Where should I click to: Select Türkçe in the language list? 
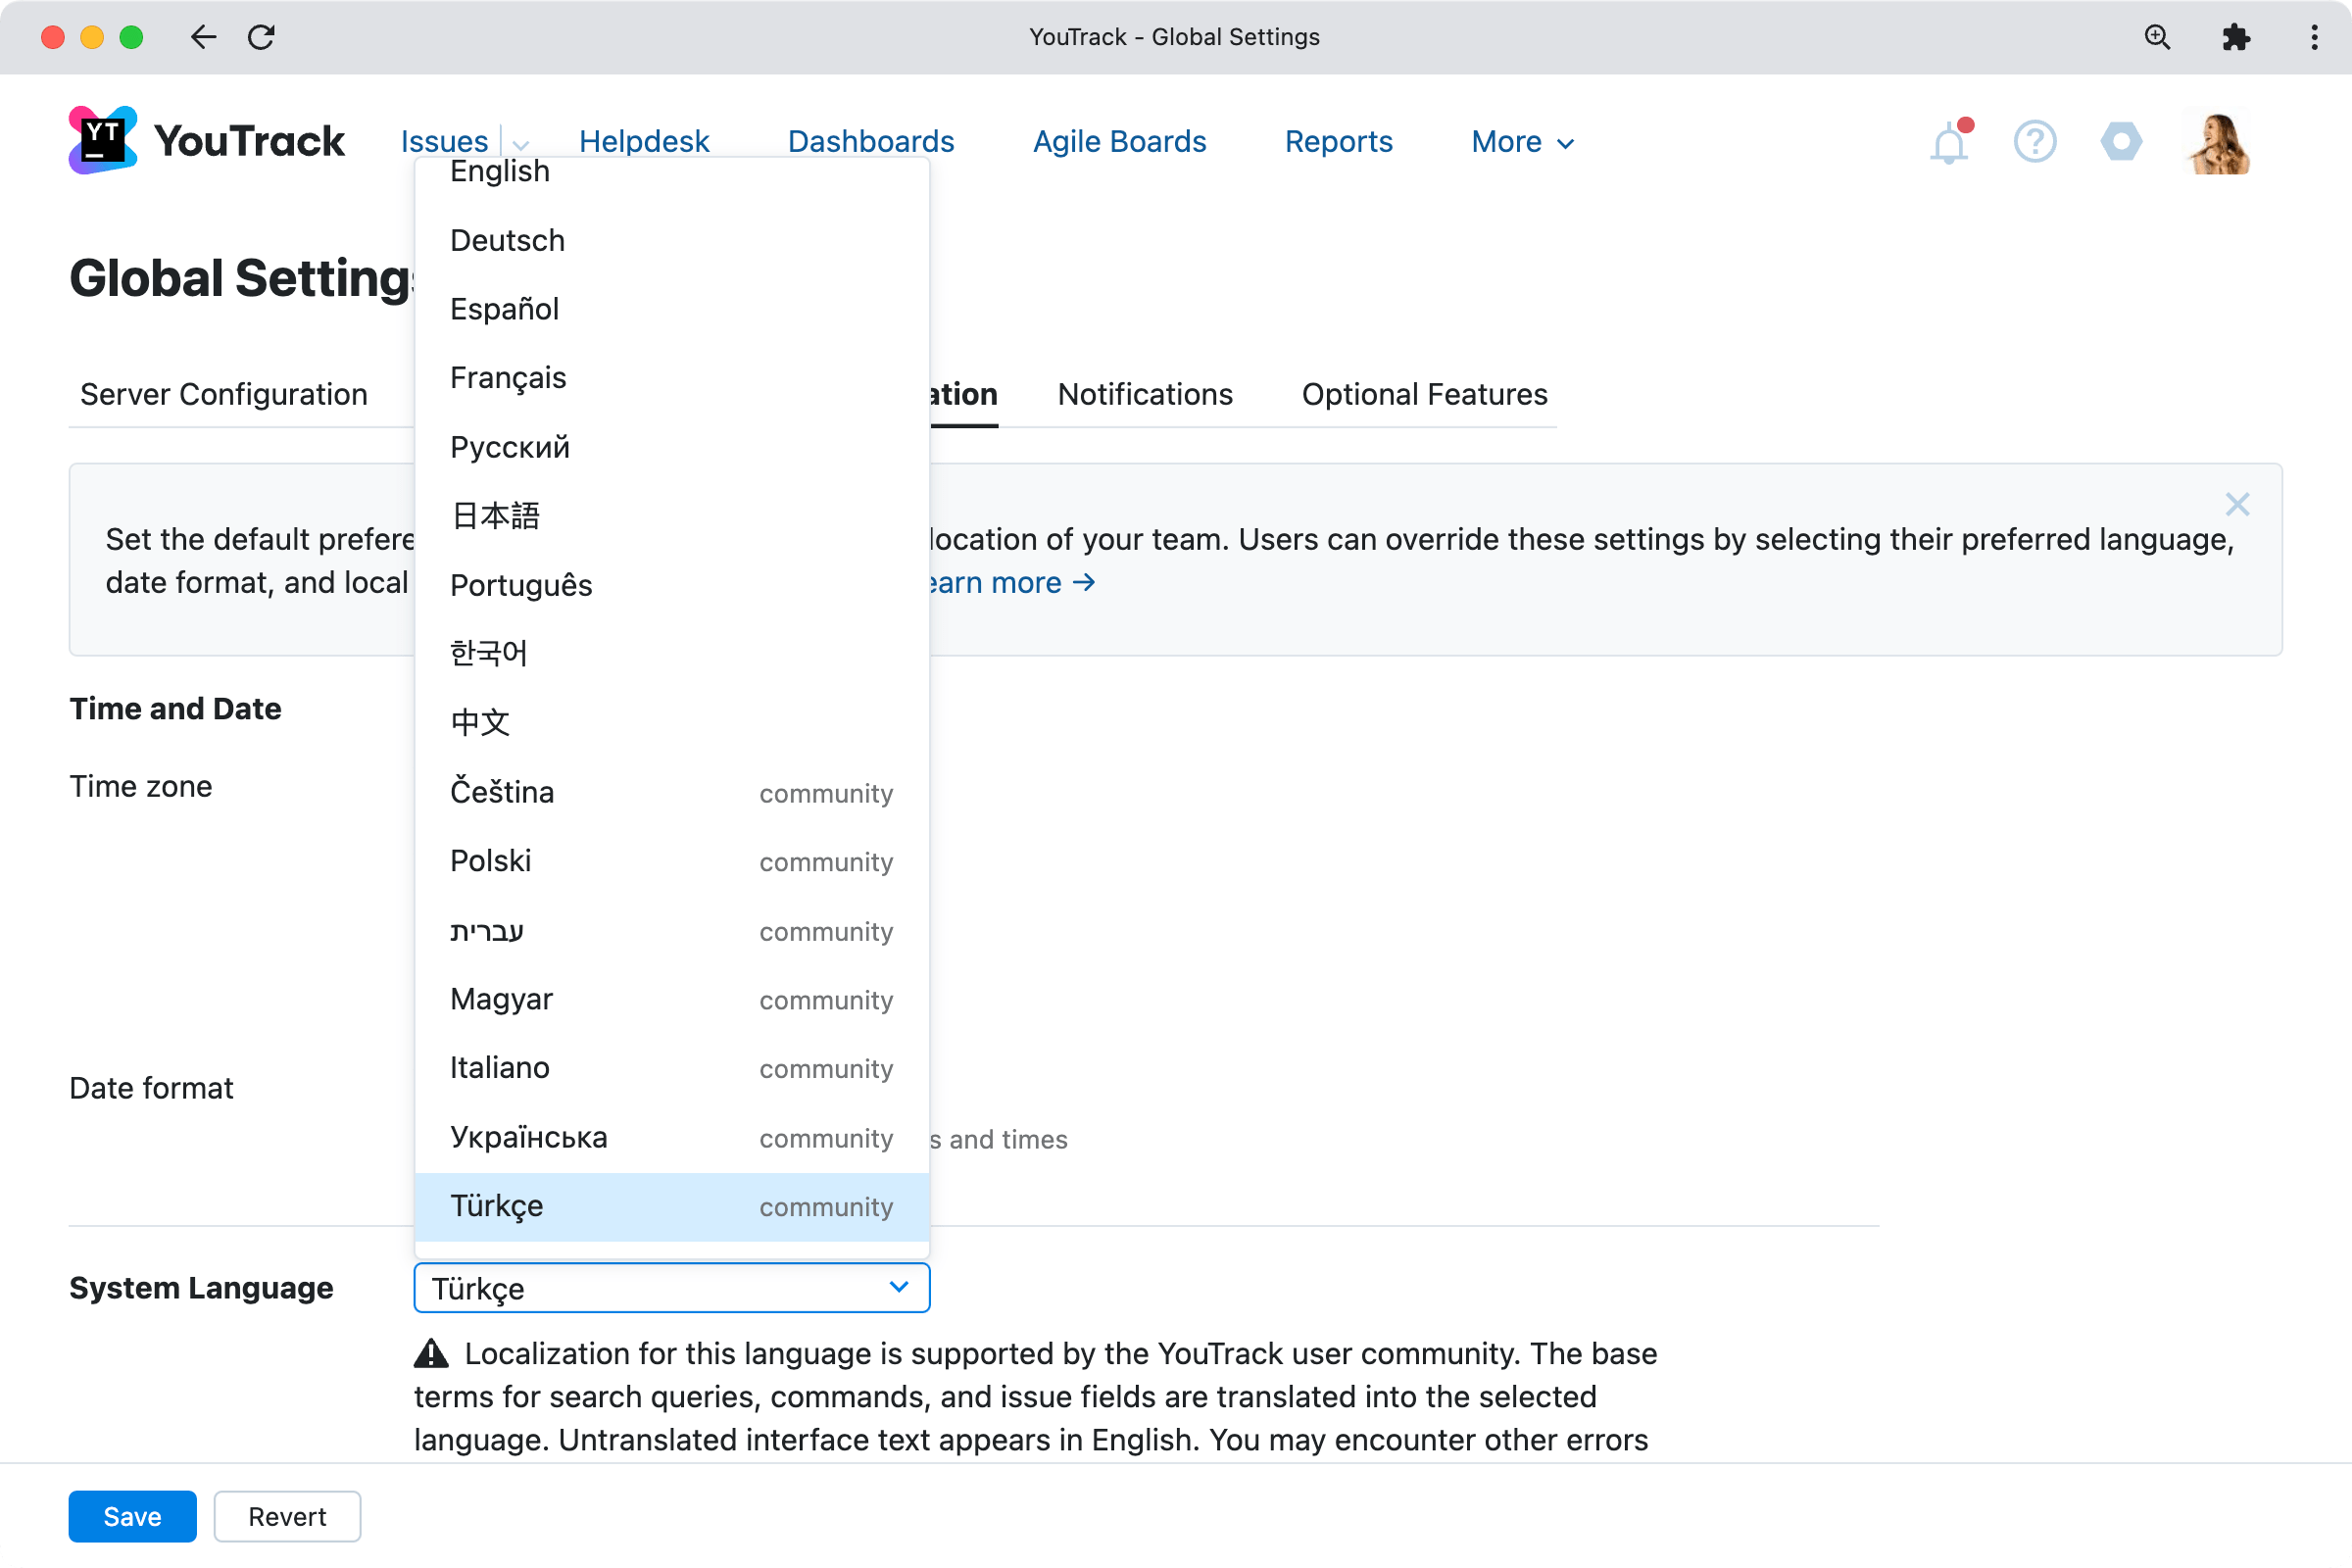pos(496,1206)
